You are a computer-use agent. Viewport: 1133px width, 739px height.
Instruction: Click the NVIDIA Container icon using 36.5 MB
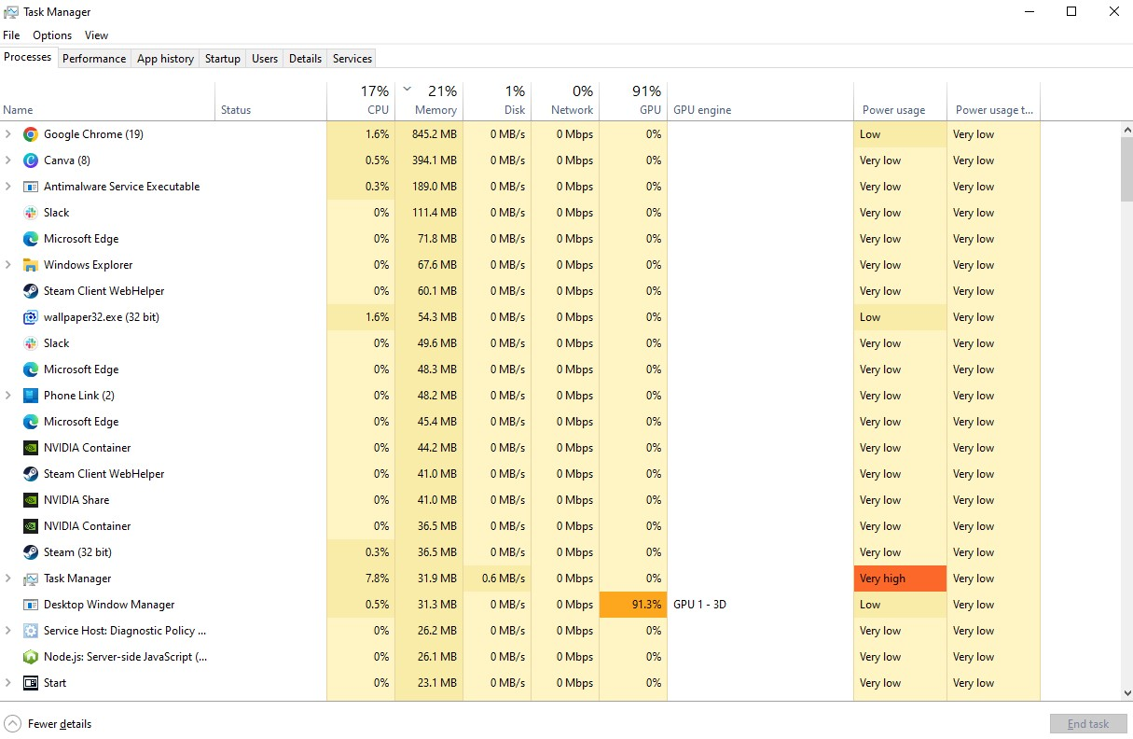coord(30,526)
